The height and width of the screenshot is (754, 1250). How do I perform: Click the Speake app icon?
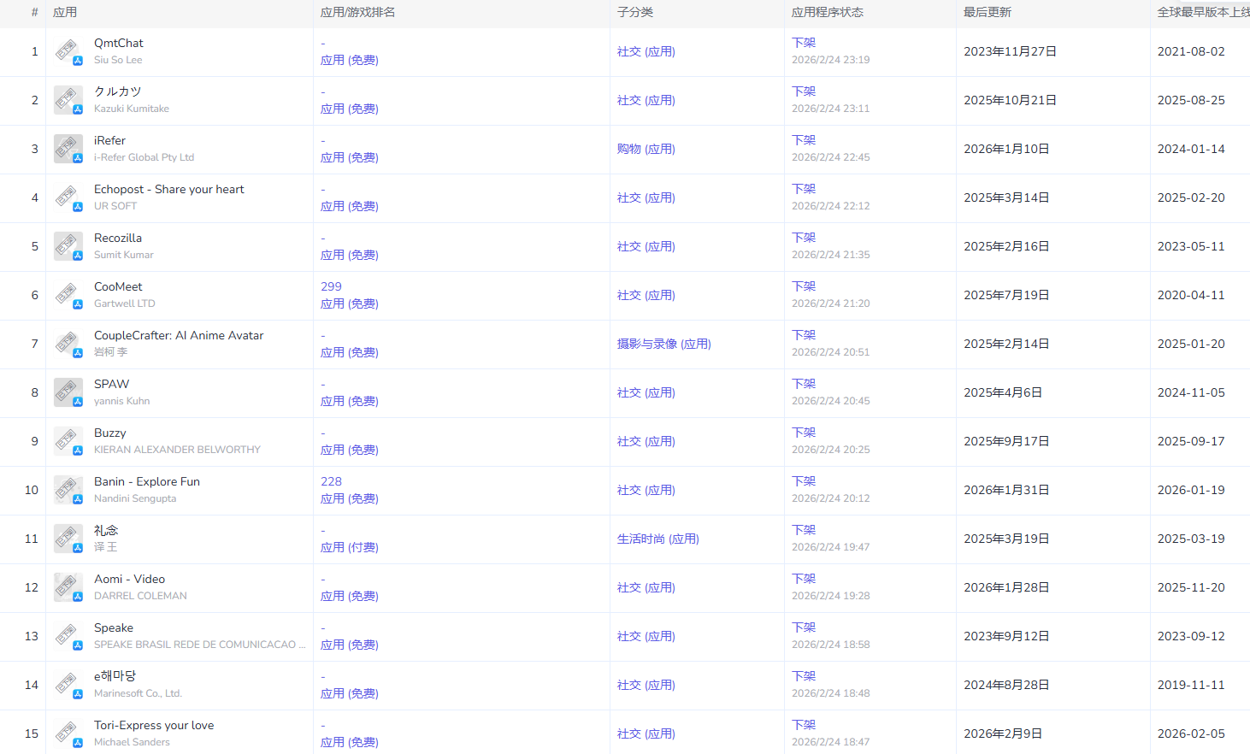68,636
